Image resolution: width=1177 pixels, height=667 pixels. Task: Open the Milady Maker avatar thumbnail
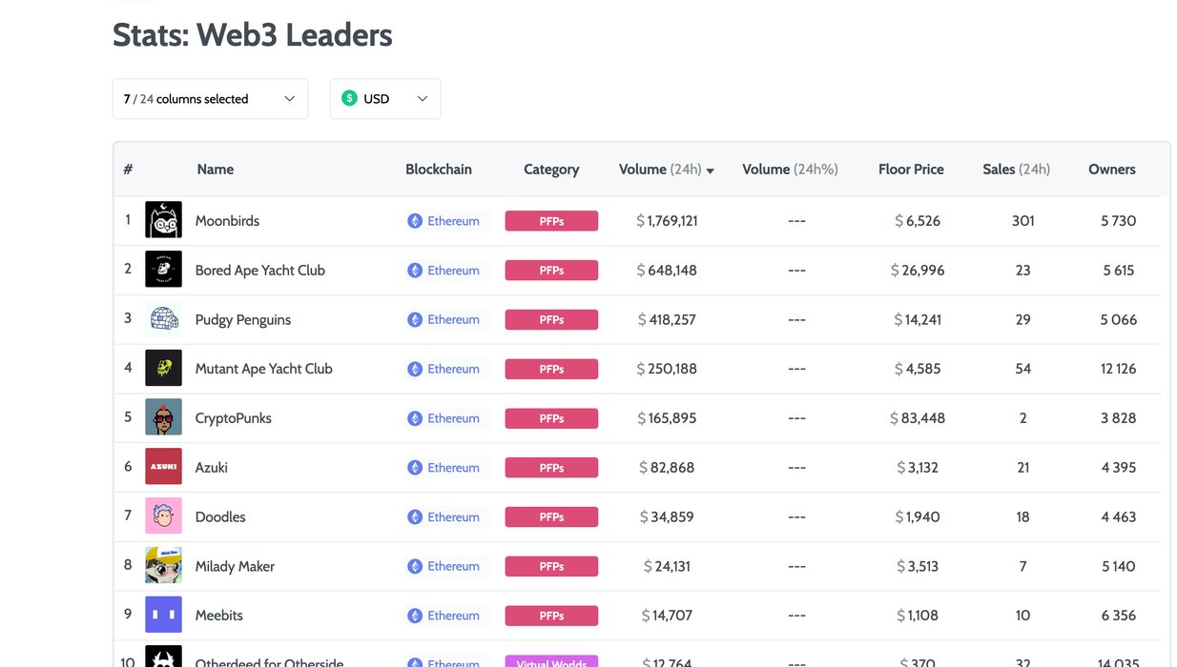tap(163, 566)
